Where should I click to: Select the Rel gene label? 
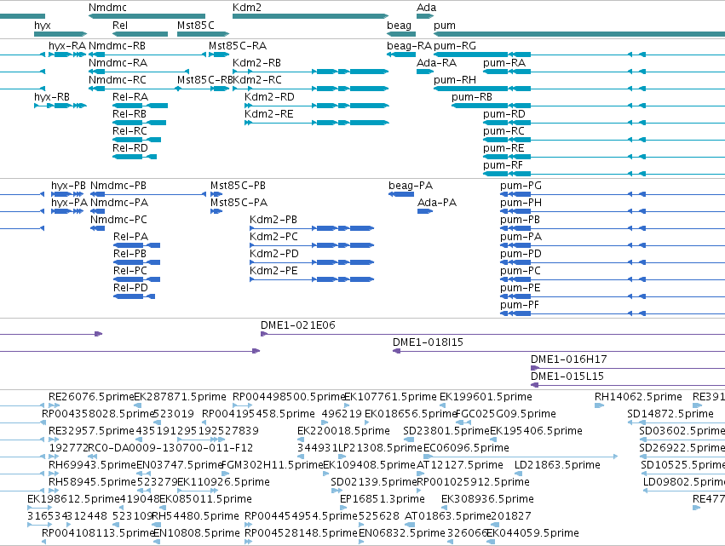120,26
